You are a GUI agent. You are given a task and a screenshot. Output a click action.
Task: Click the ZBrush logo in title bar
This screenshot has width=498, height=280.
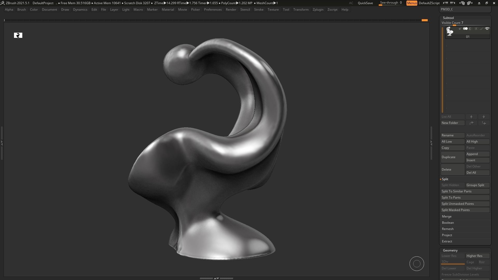point(3,3)
